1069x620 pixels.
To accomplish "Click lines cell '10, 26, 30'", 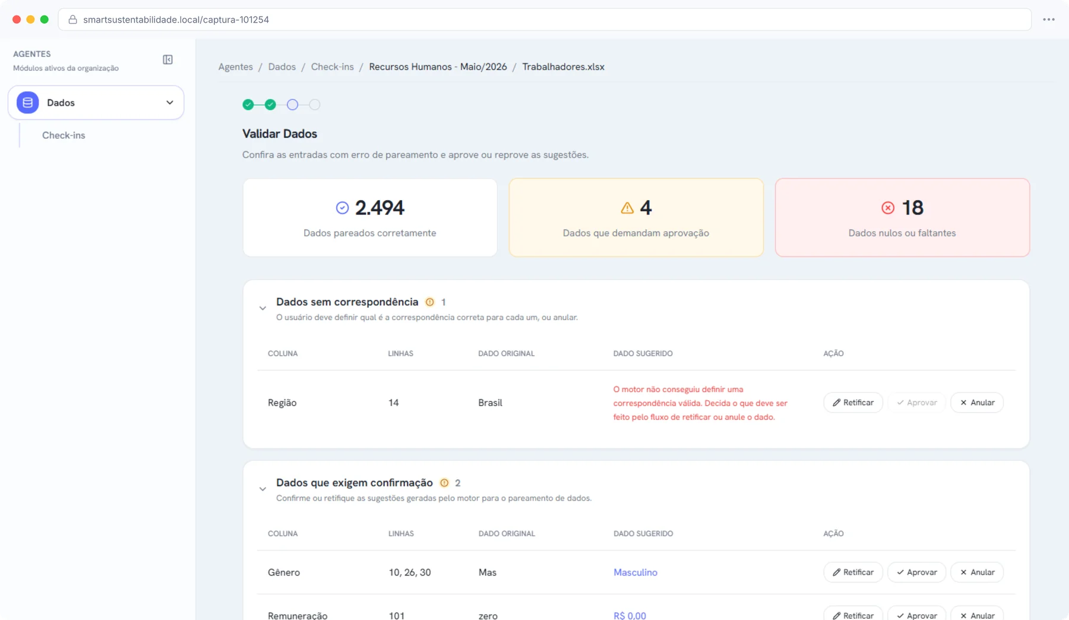I will (x=410, y=572).
